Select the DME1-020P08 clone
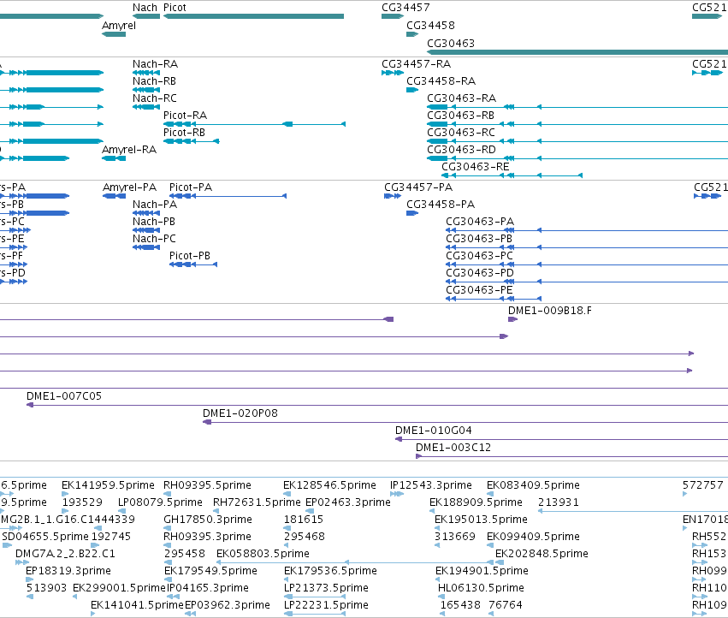Viewport: 728px width, 618px height. tap(465, 422)
